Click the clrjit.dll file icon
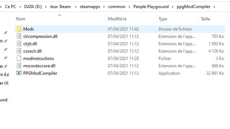The image size is (230, 129). [x=19, y=43]
